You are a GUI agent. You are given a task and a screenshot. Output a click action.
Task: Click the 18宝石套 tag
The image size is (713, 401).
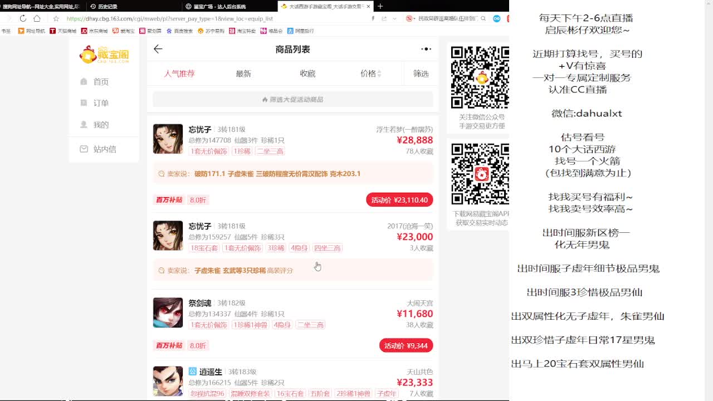[204, 248]
